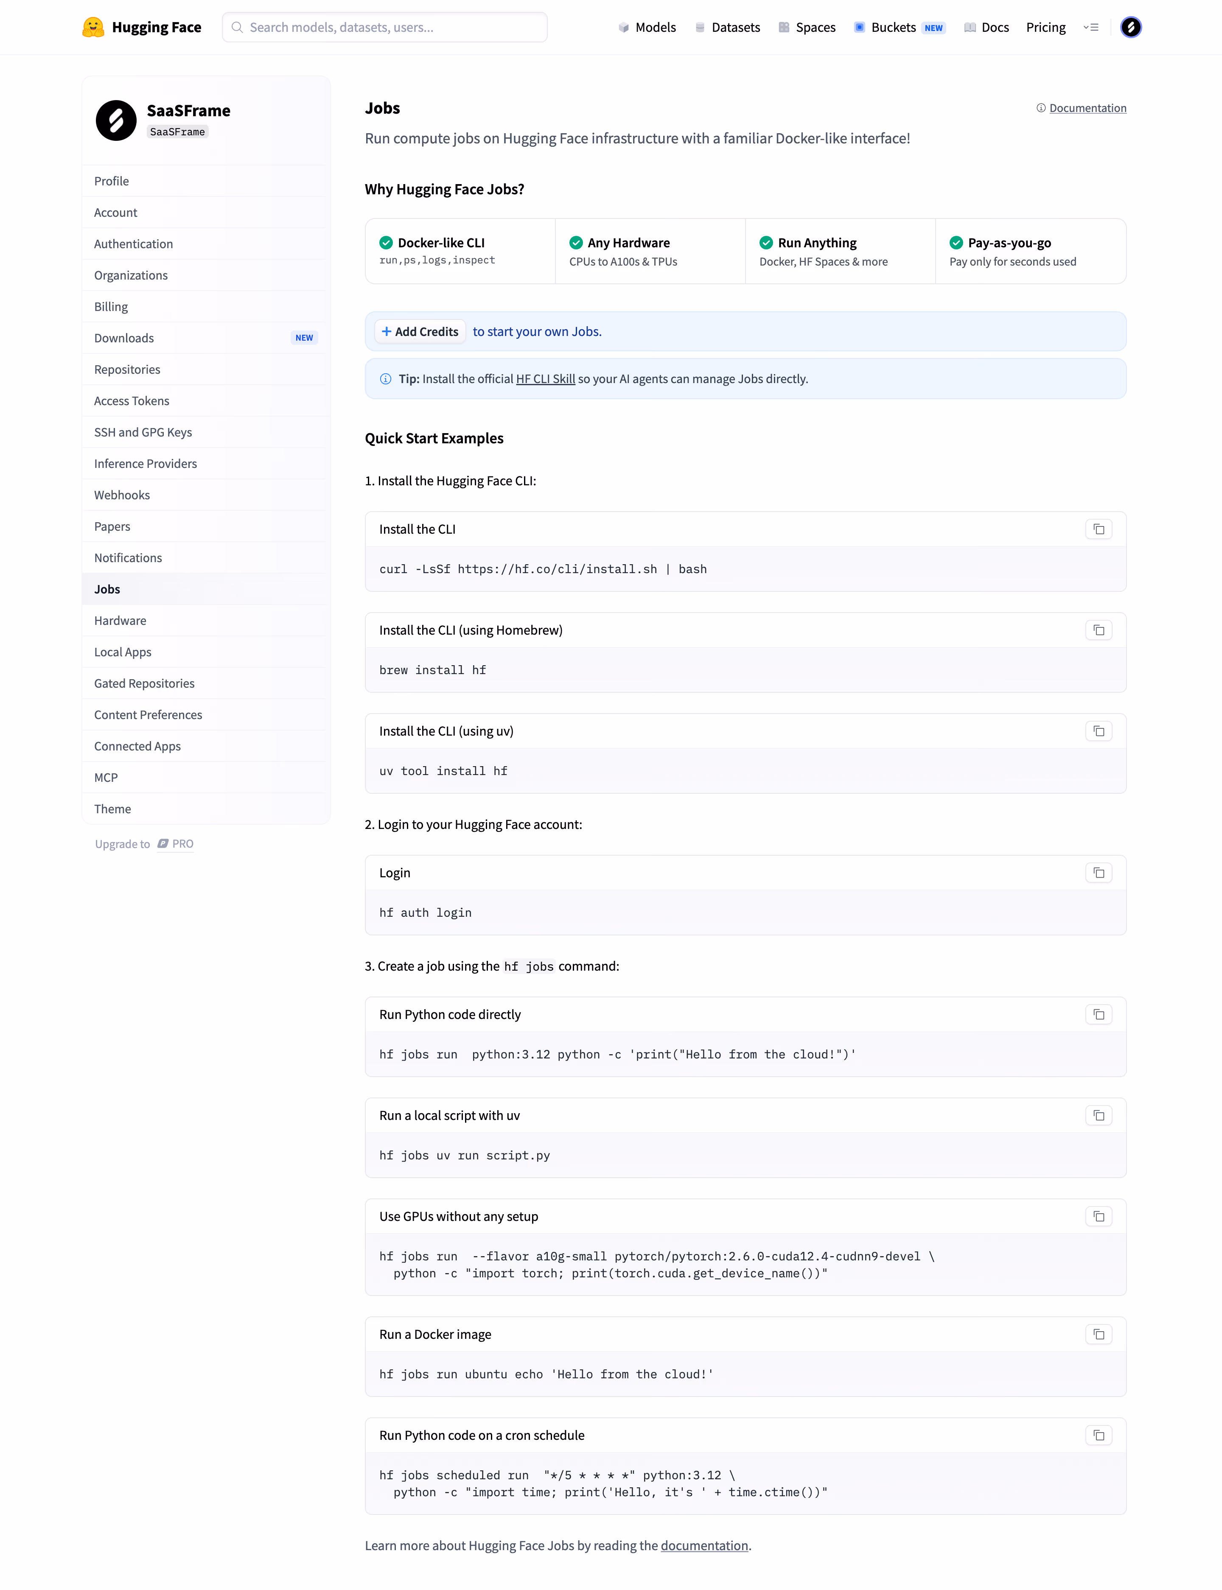Image resolution: width=1222 pixels, height=1590 pixels.
Task: Open Gated Repositories settings
Action: (x=206, y=684)
